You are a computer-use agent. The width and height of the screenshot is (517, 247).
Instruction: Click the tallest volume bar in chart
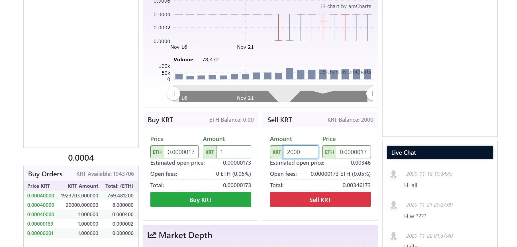click(x=290, y=74)
